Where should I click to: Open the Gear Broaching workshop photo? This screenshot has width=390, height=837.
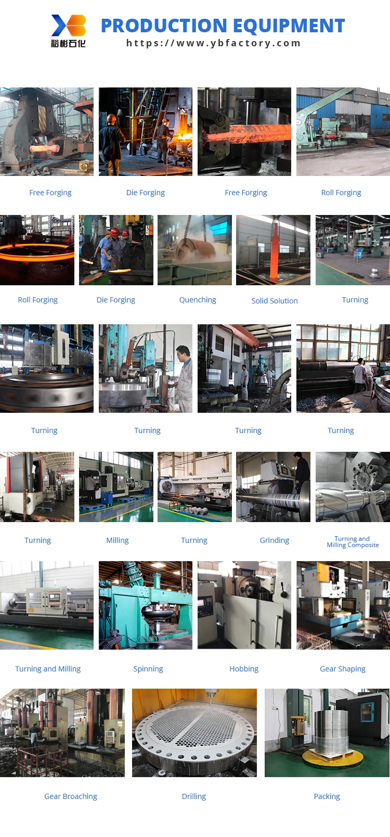(62, 733)
